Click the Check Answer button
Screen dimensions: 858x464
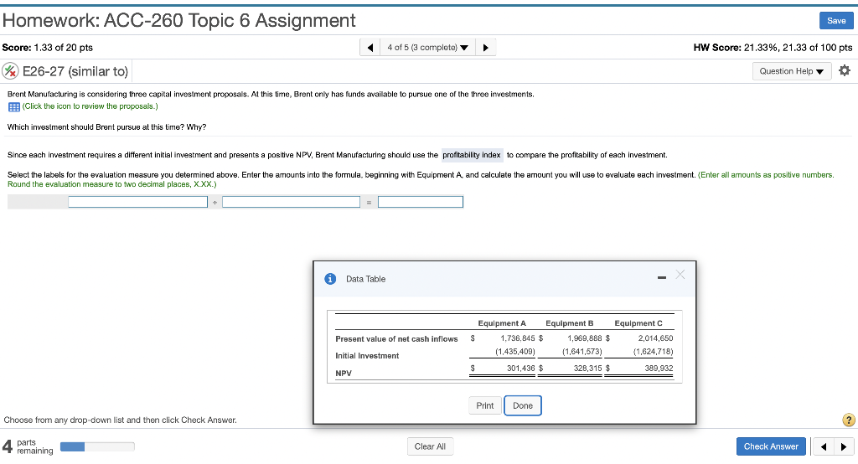point(771,446)
